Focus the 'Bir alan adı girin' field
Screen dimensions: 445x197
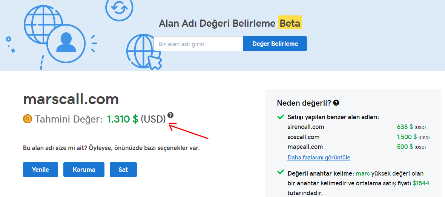click(198, 44)
